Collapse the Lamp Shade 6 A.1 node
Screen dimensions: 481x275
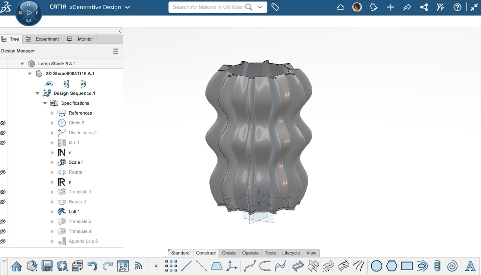tap(22, 64)
